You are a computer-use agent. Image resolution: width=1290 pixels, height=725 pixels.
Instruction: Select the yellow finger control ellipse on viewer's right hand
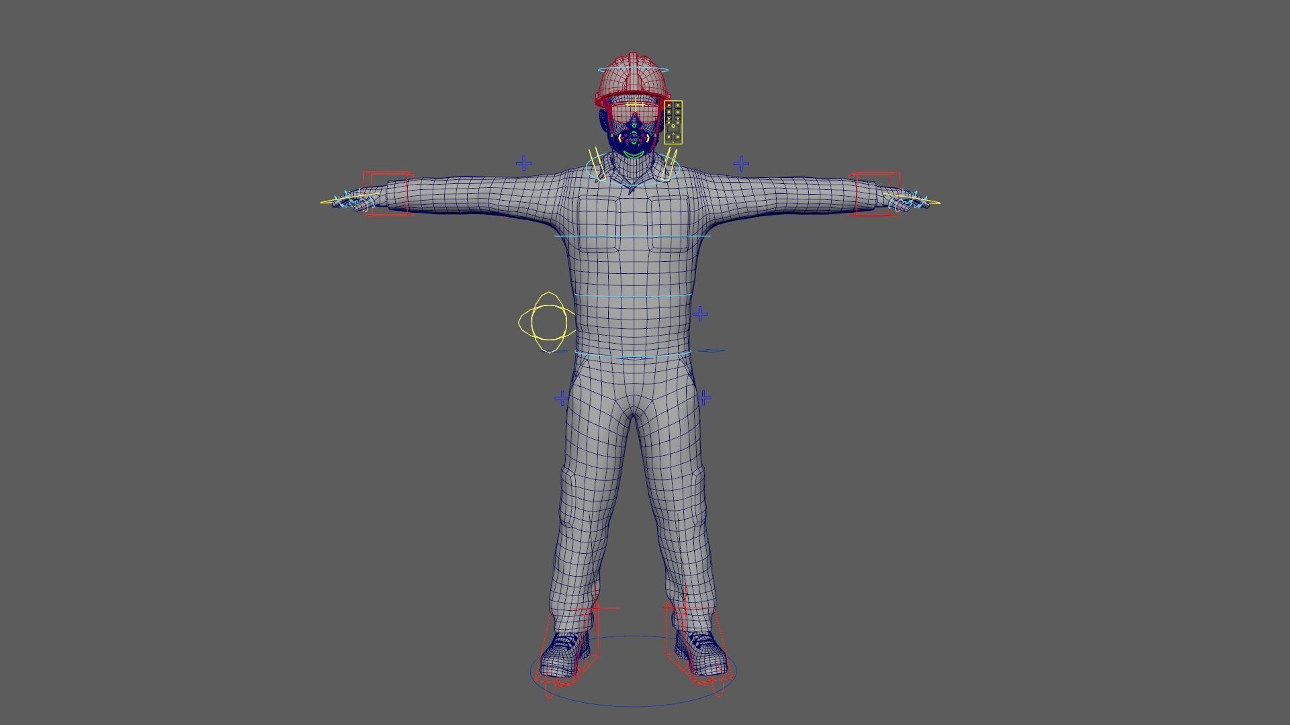pyautogui.click(x=912, y=200)
